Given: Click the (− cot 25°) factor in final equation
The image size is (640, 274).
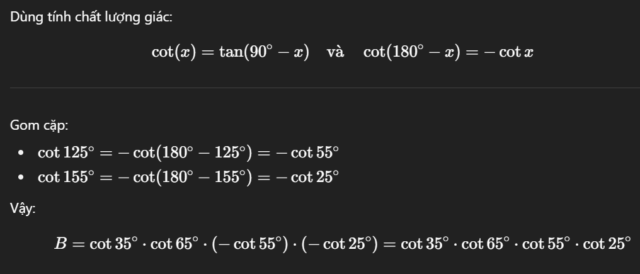Looking at the screenshot, I should tap(340, 244).
